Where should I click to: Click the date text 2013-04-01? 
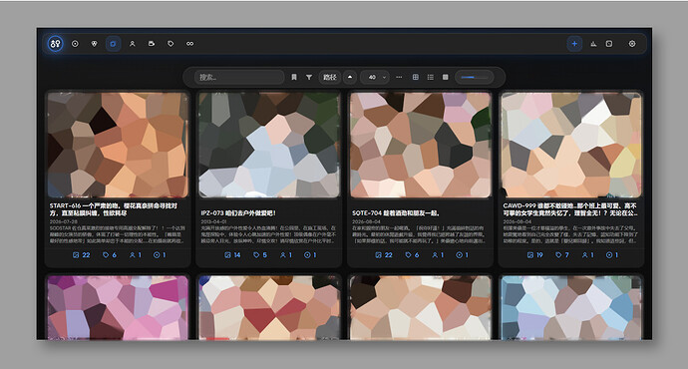pos(213,222)
